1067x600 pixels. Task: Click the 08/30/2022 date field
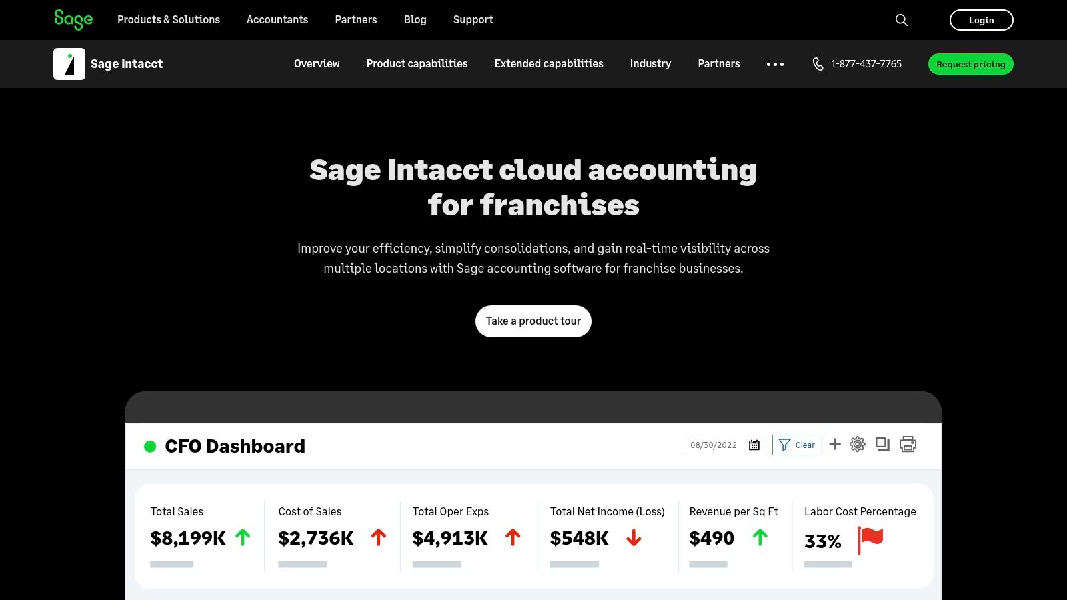724,445
